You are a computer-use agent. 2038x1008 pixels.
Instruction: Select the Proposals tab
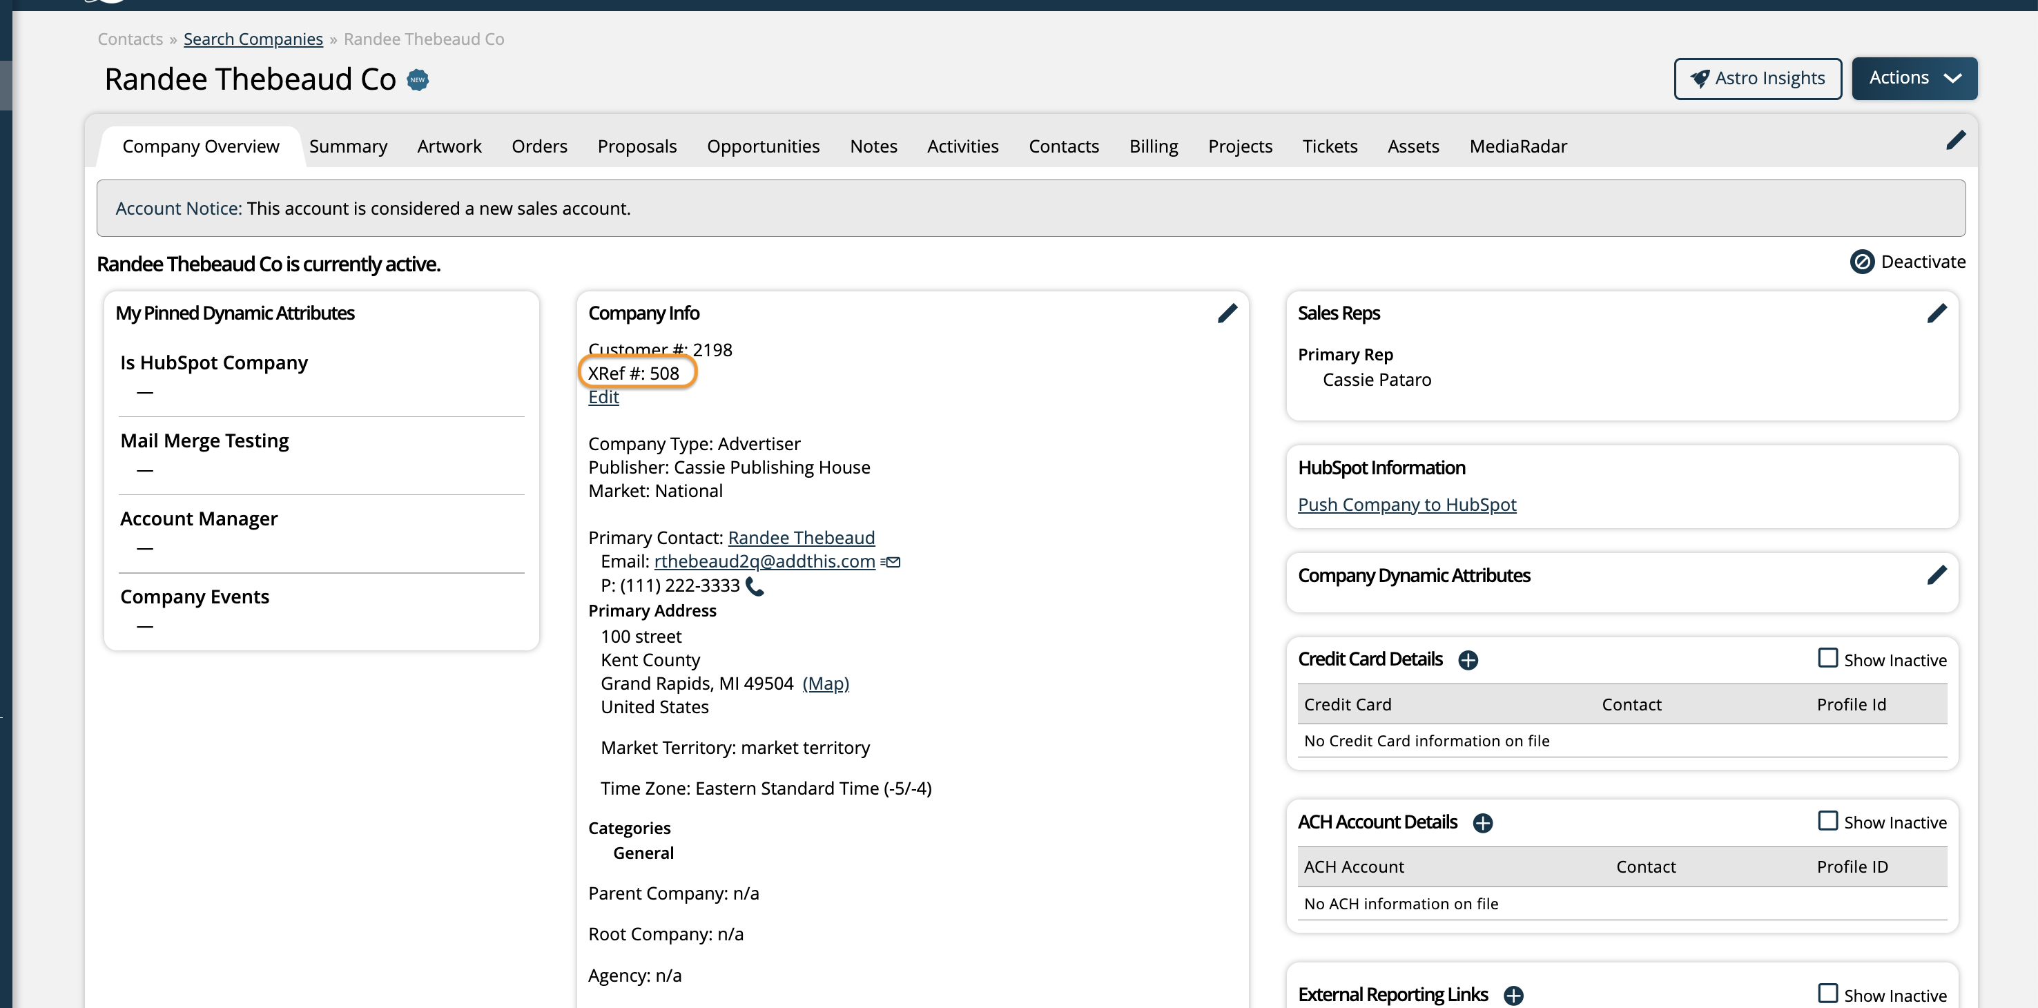coord(637,146)
